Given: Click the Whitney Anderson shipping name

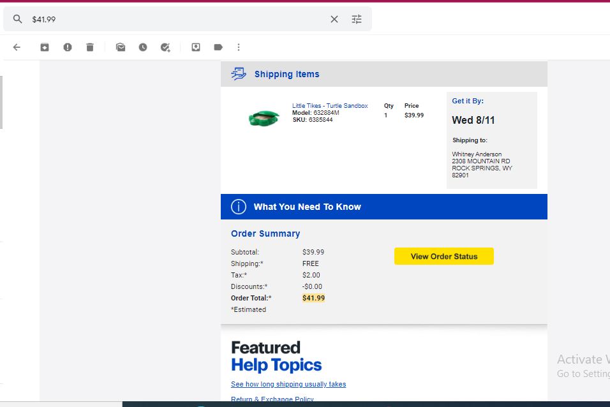Looking at the screenshot, I should (x=477, y=154).
